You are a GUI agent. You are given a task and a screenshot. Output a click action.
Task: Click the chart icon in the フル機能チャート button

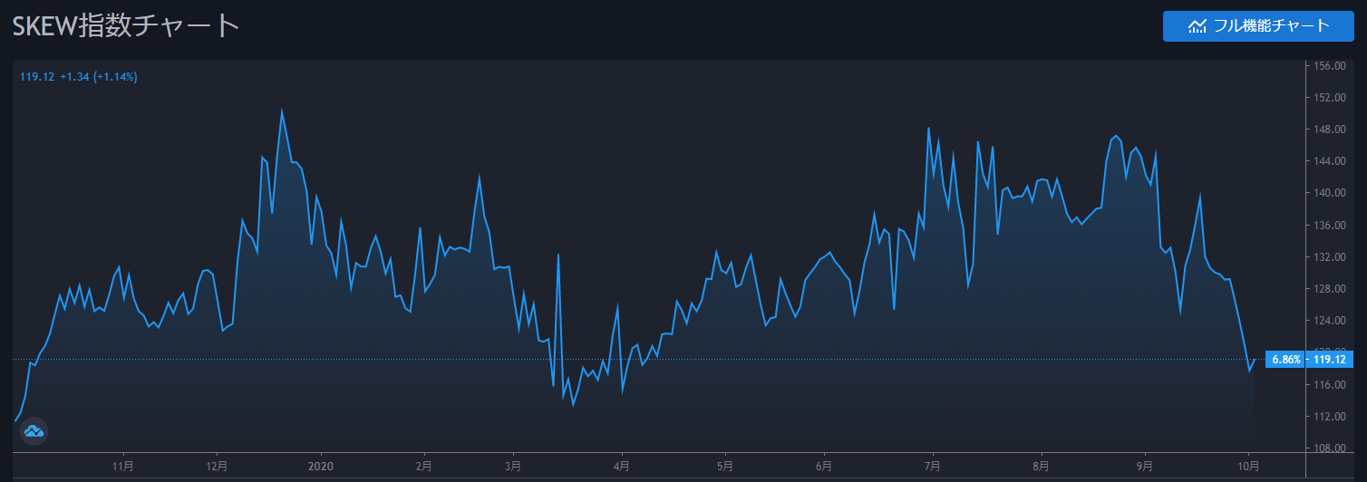(x=1197, y=25)
